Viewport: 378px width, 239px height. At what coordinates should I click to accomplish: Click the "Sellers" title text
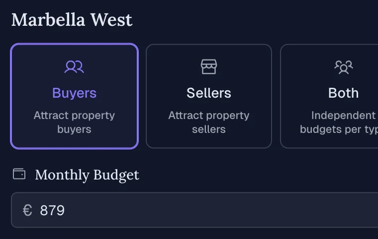coord(209,93)
